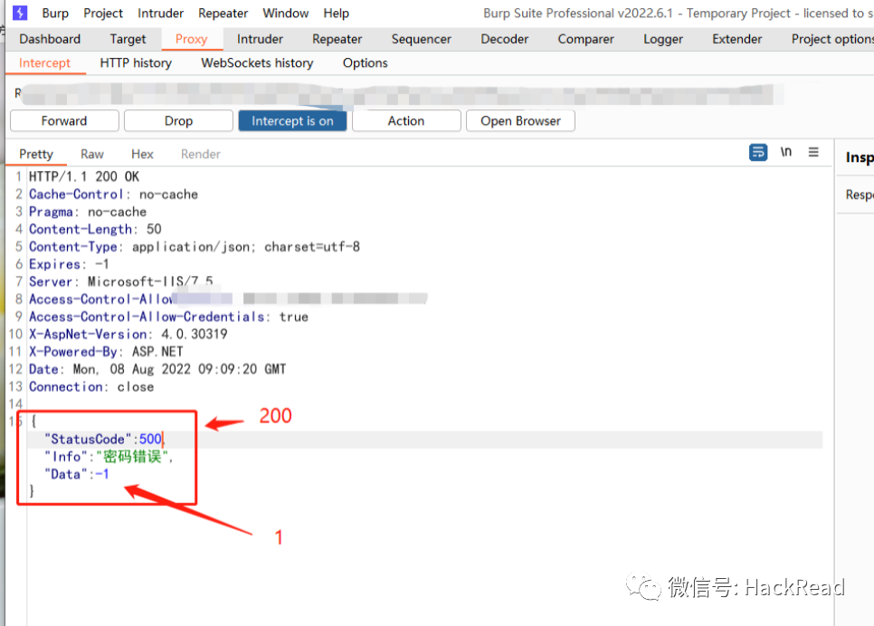The height and width of the screenshot is (626, 874).
Task: Open the message editor hamburger menu
Action: [813, 152]
